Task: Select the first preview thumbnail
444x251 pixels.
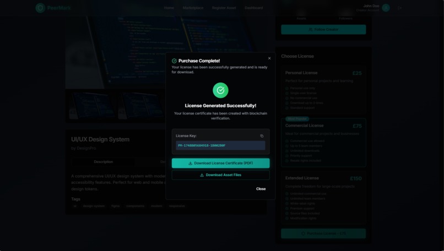Action: [93, 106]
